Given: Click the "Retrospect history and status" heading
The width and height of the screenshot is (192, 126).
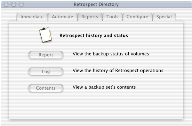Looking at the screenshot, I should [94, 35].
